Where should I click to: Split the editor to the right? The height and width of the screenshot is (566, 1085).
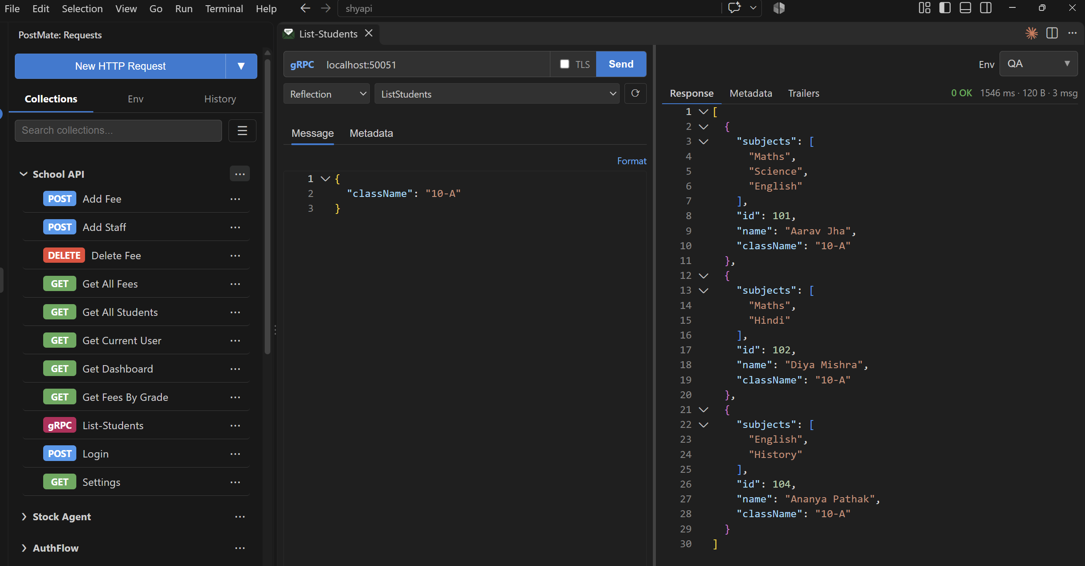pos(1052,34)
